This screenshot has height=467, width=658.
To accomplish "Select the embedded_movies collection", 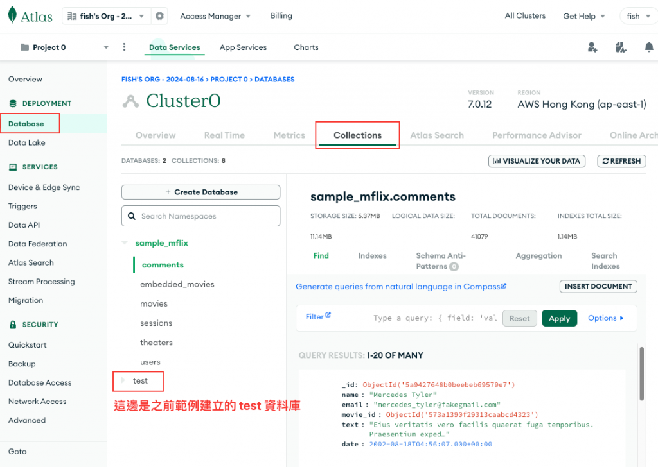I will [x=177, y=284].
